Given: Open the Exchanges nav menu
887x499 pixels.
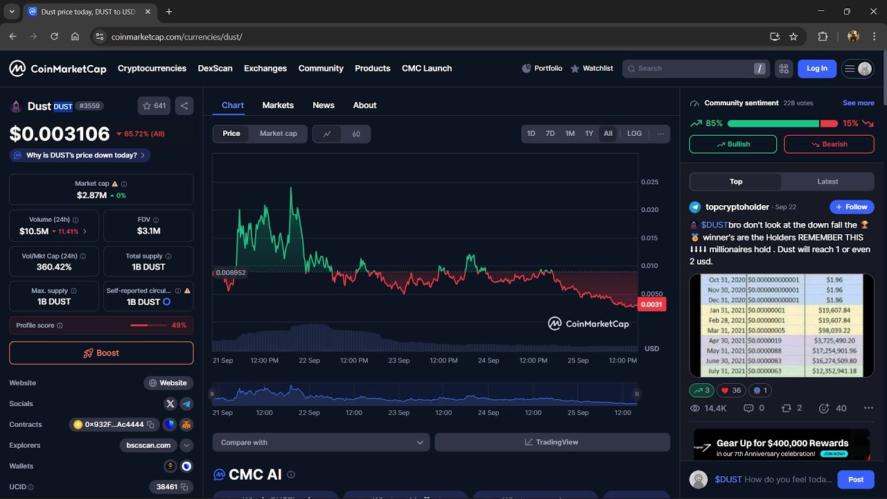Looking at the screenshot, I should (265, 69).
